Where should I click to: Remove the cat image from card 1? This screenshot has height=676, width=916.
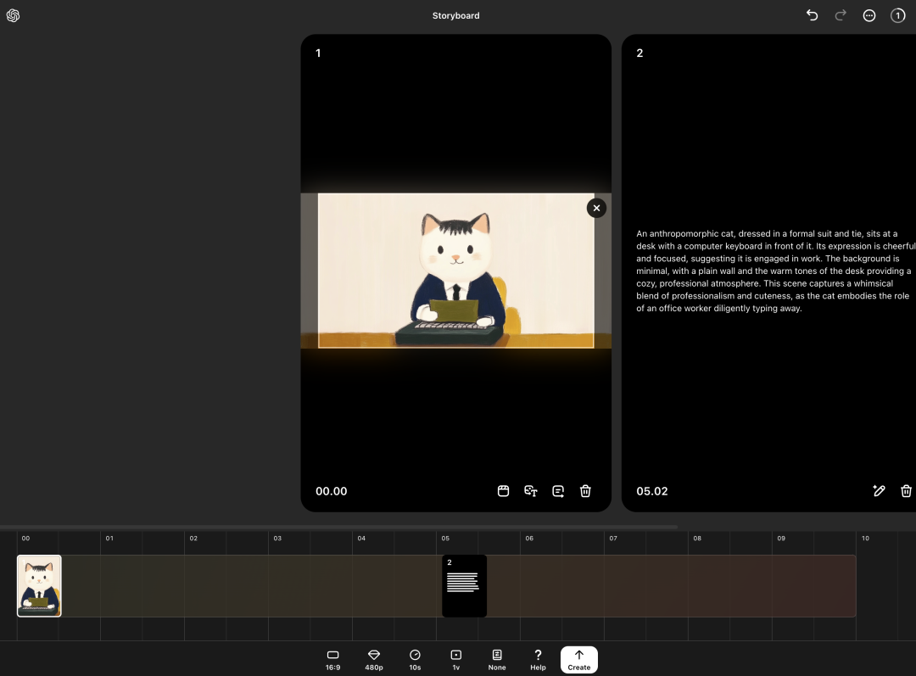(x=596, y=208)
